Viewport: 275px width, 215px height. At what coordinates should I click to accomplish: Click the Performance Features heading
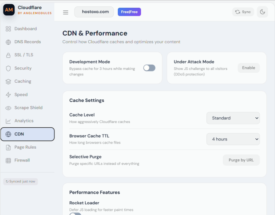point(95,192)
